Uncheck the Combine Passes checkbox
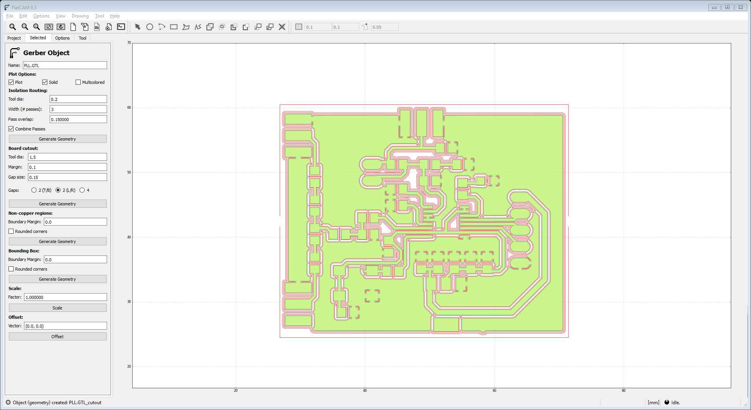This screenshot has width=751, height=410. click(11, 129)
